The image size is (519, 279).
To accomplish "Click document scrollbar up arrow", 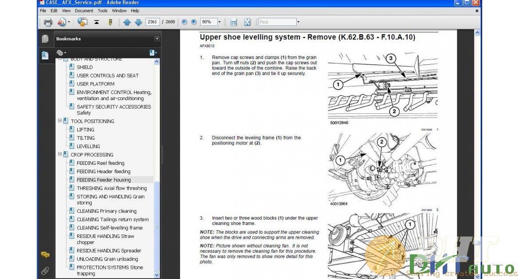I will coord(477,32).
